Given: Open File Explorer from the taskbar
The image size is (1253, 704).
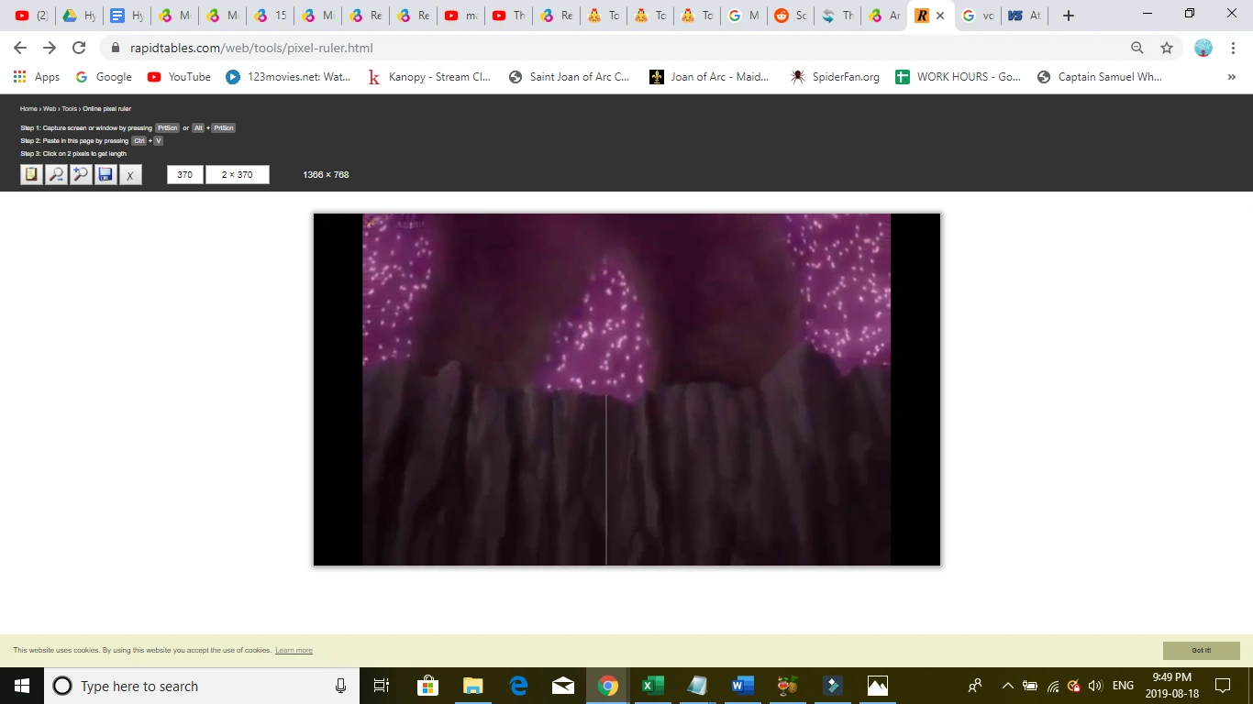Looking at the screenshot, I should tap(472, 686).
